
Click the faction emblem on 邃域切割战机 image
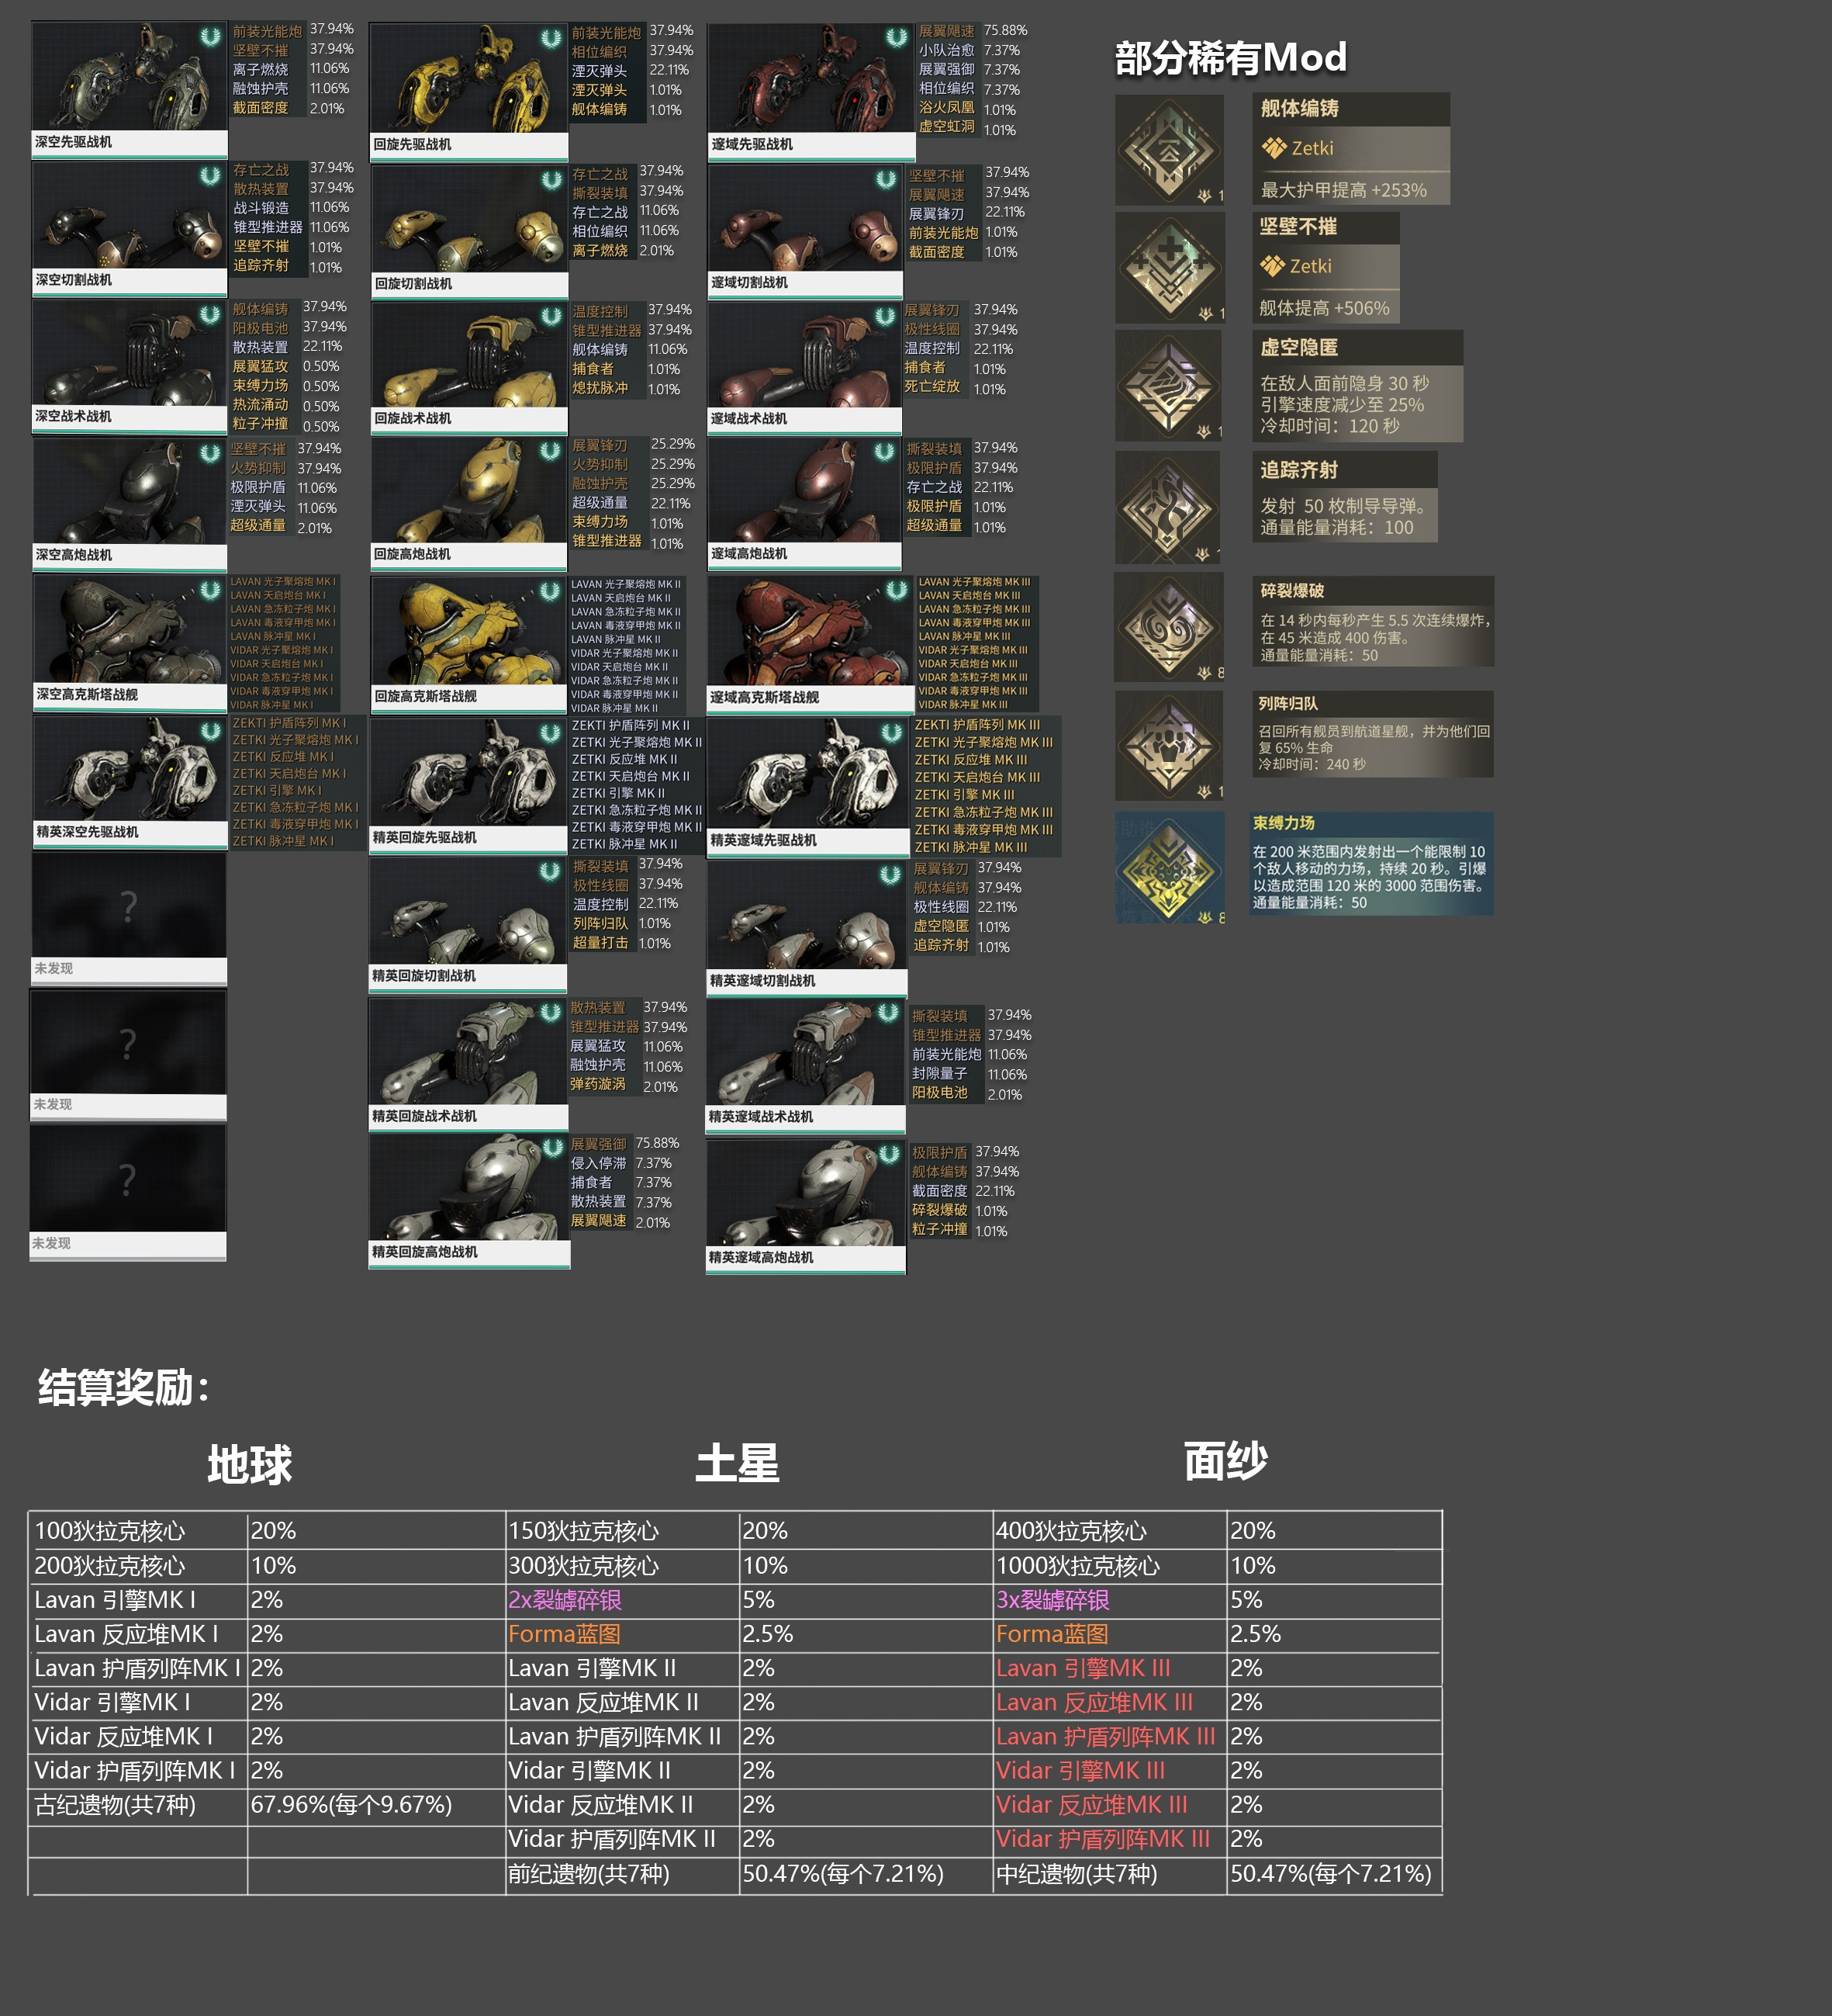coord(886,179)
